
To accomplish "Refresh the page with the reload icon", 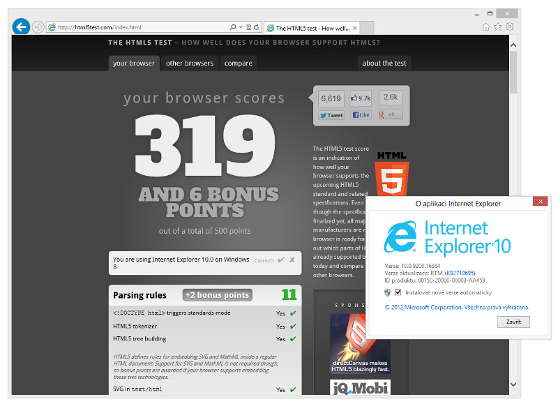I will (256, 27).
